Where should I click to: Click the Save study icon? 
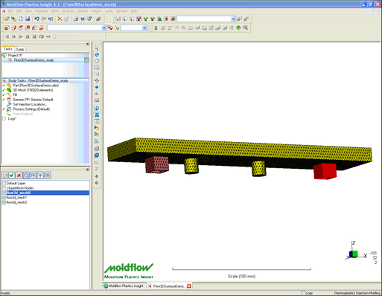(28, 19)
